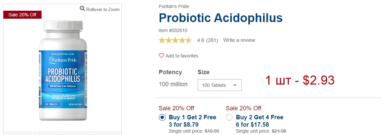Screen dimensions: 386x135
Task: Click the 3 for $8.79 price label
Action: coord(184,124)
